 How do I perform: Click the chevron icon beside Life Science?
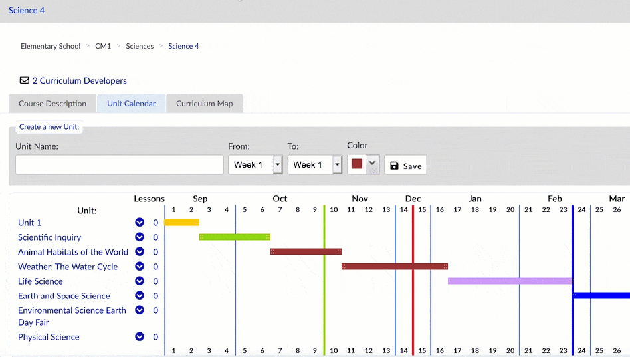point(140,281)
